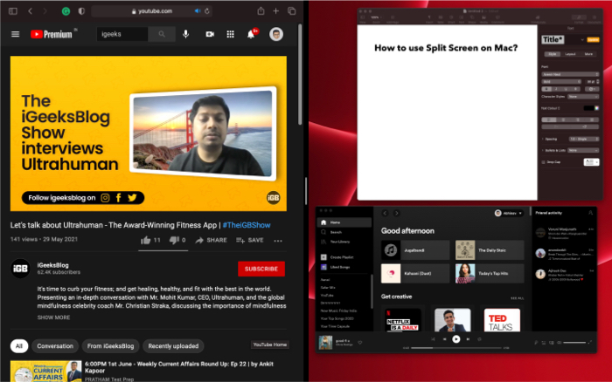Click SEE ALL in Get creative
The image size is (612, 382).
click(x=518, y=298)
